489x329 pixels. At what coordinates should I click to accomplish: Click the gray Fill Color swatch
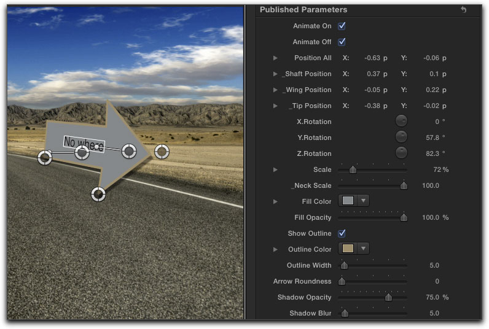348,201
